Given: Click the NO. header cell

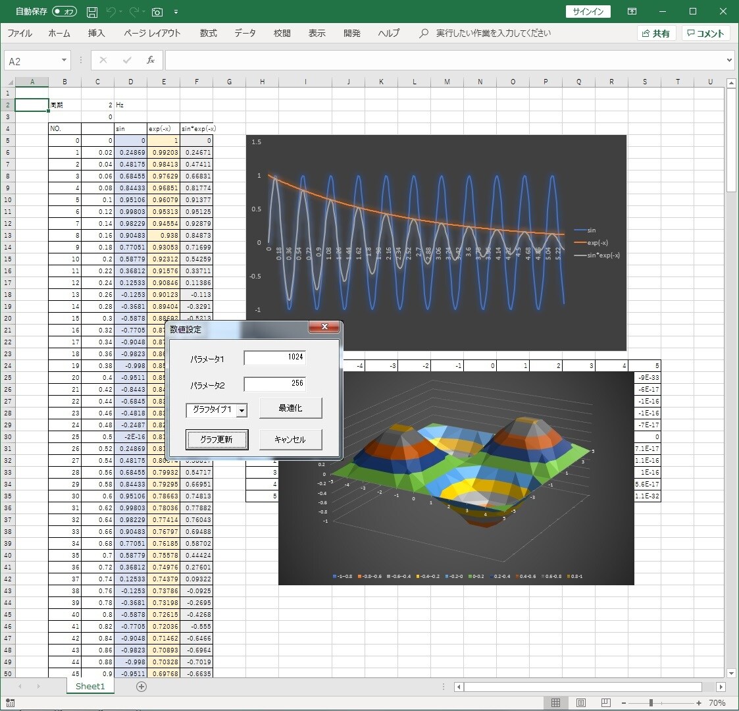Looking at the screenshot, I should 65,129.
